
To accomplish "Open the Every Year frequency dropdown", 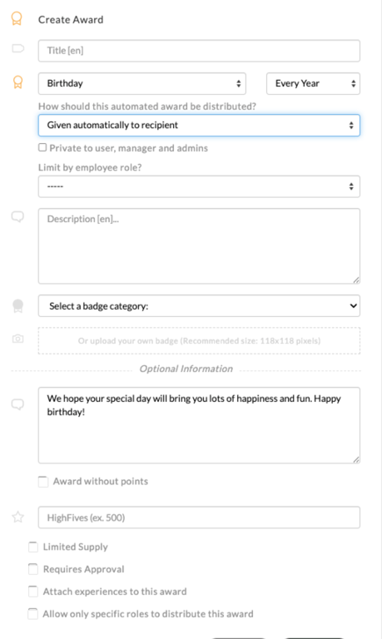I will pos(313,83).
